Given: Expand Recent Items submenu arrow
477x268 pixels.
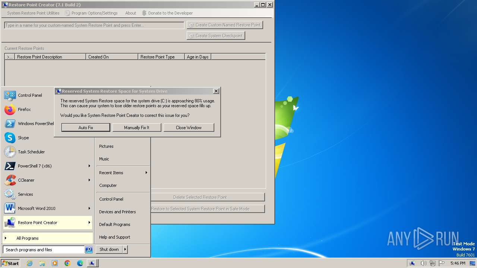Looking at the screenshot, I should pyautogui.click(x=146, y=173).
